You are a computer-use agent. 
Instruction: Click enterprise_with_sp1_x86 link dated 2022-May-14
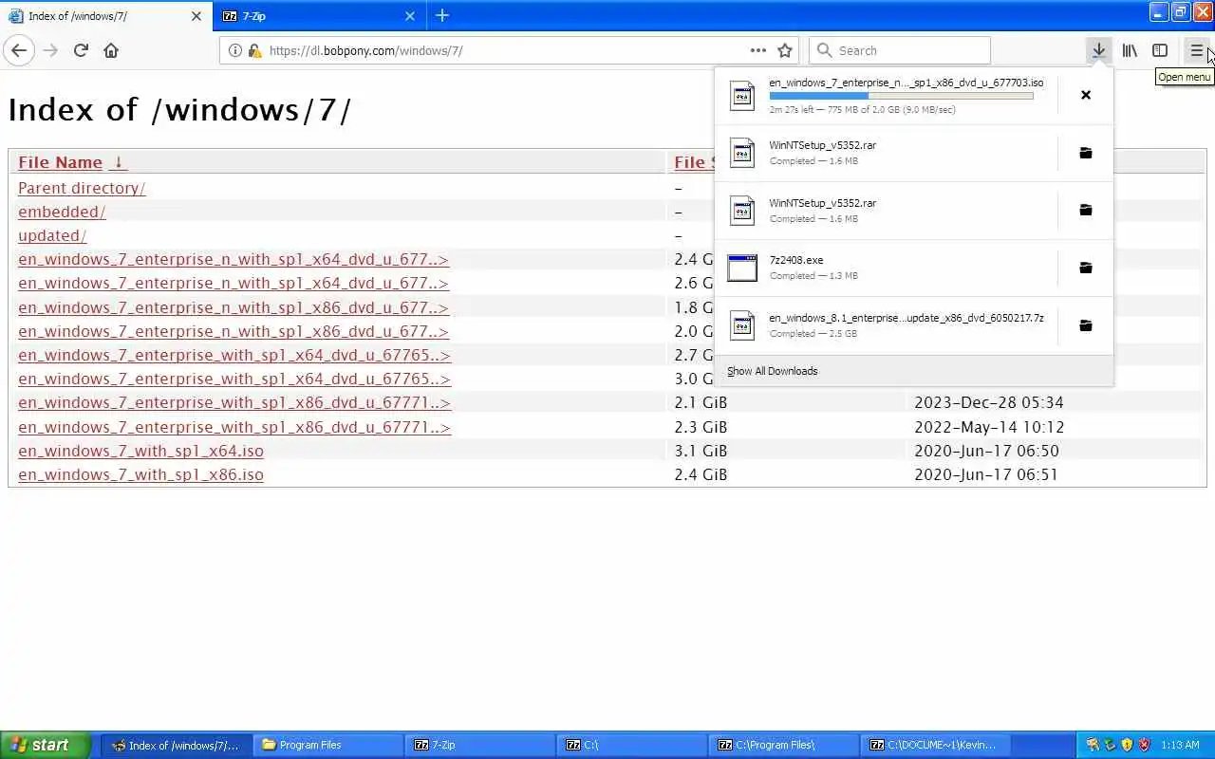[x=234, y=427]
